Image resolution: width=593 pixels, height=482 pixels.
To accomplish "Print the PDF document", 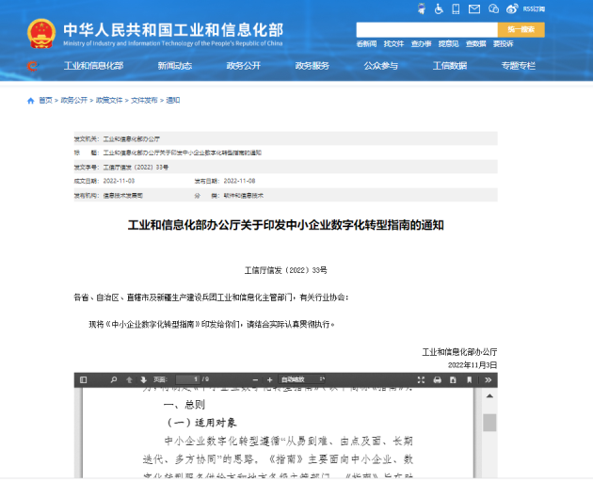I will (437, 379).
